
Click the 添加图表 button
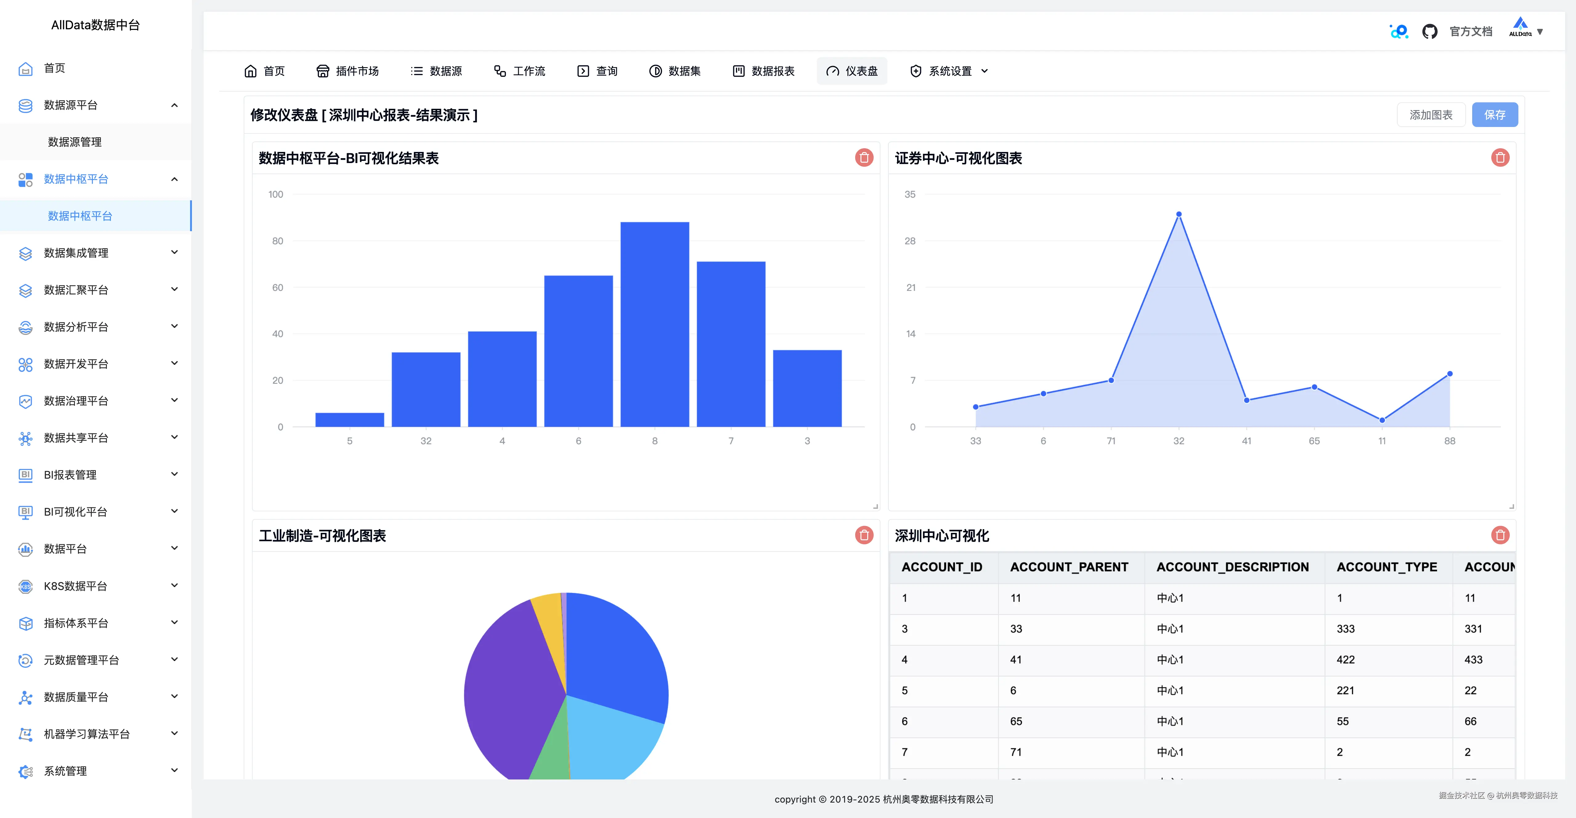1431,114
